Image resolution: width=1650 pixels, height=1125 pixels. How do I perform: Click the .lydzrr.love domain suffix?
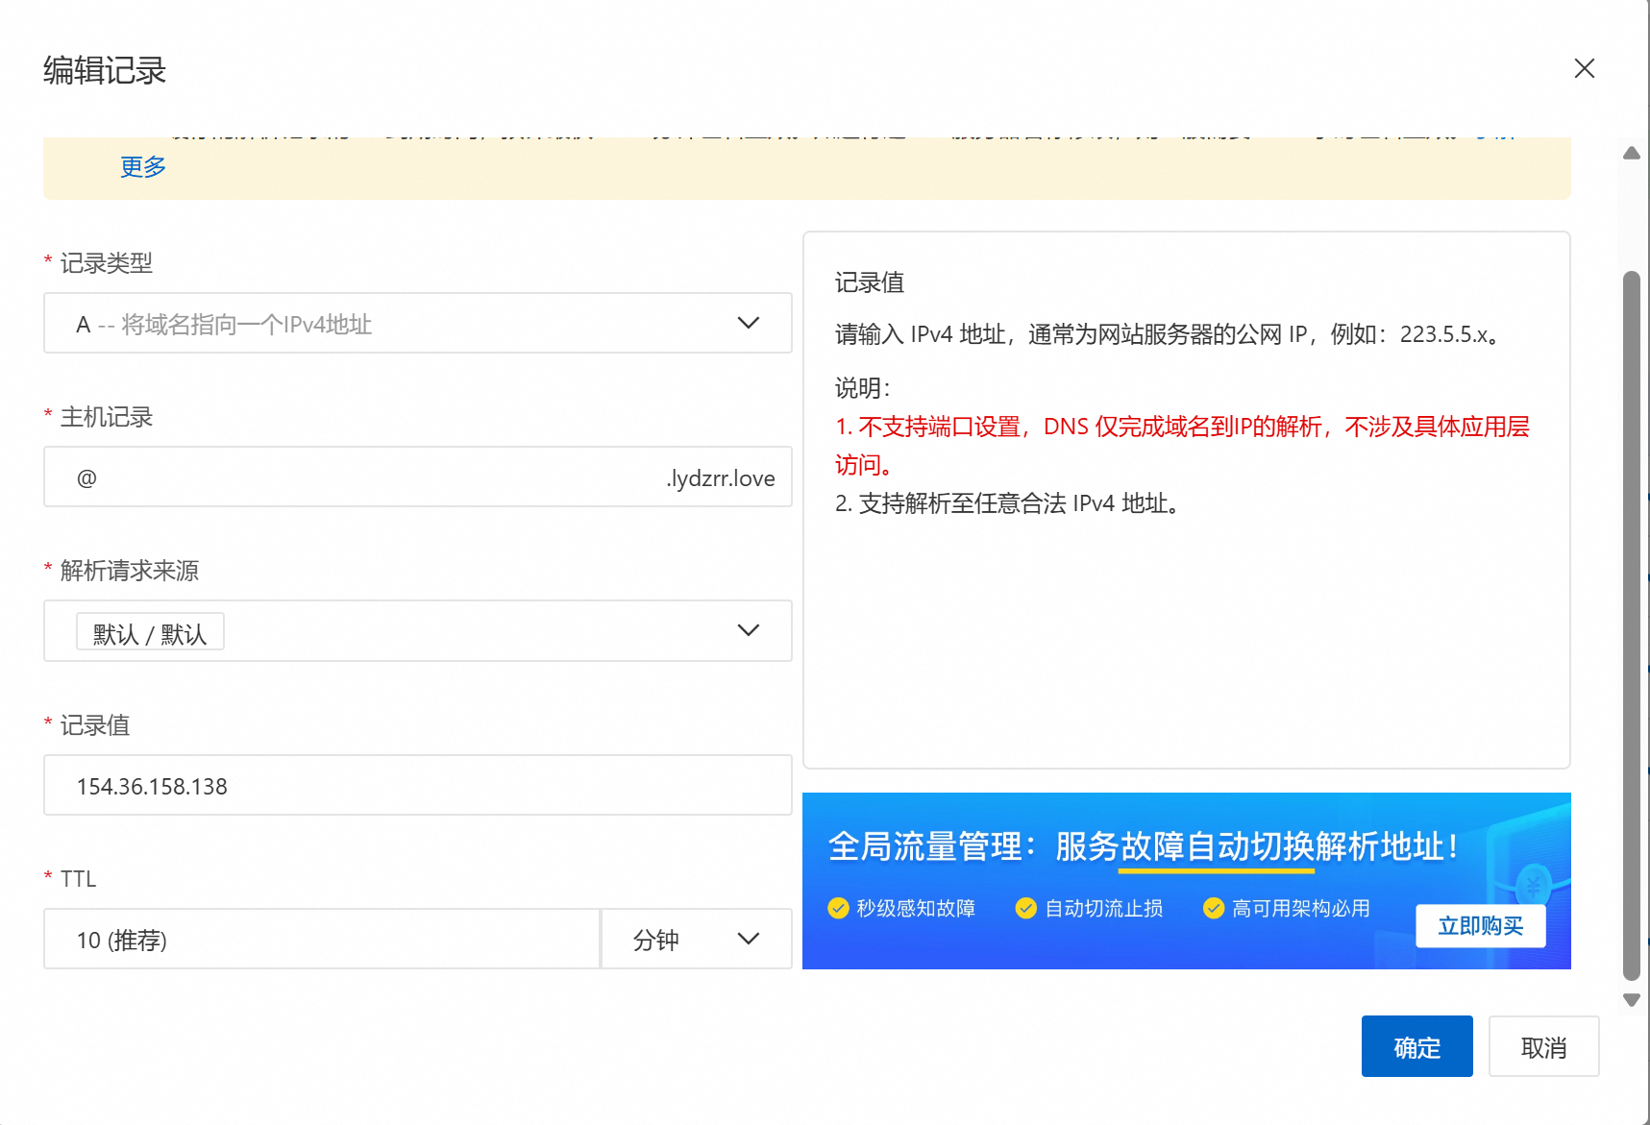coord(721,478)
